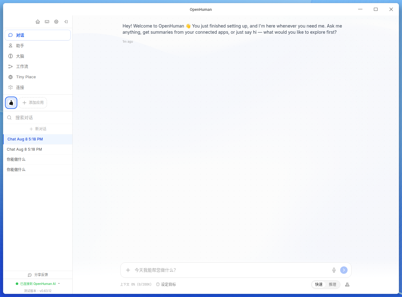The image size is (402, 297).
Task: Activate the microphone voice input icon
Action: [334, 270]
